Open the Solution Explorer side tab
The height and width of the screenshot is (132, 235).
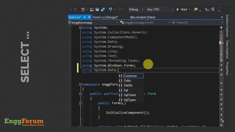tap(227, 26)
